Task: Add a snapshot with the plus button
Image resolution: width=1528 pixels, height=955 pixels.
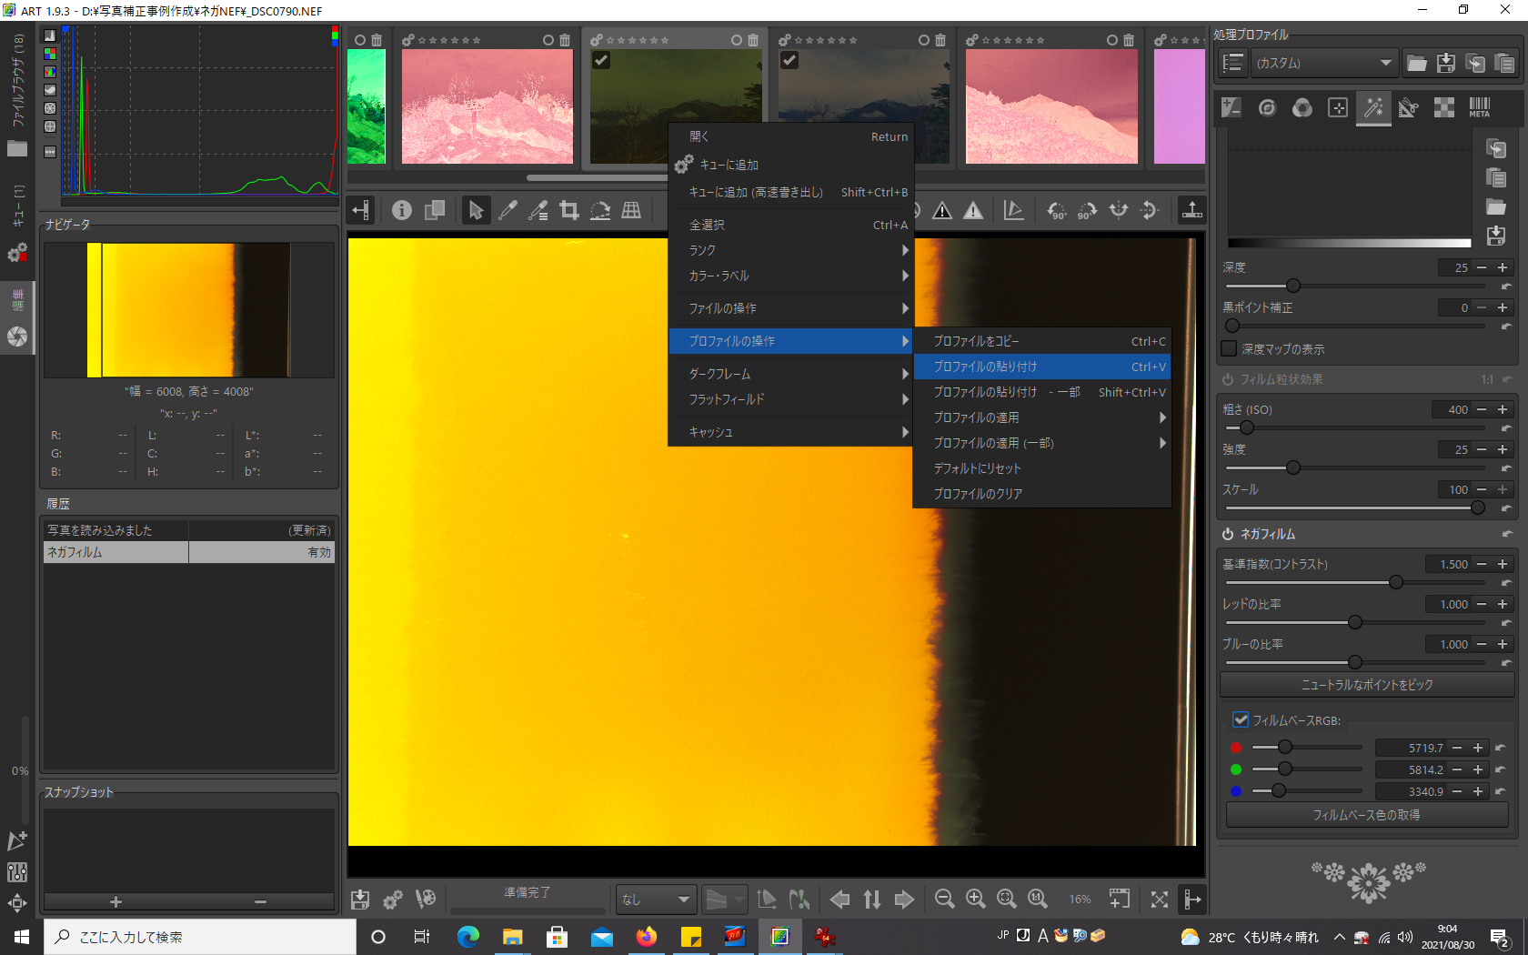Action: [x=116, y=901]
